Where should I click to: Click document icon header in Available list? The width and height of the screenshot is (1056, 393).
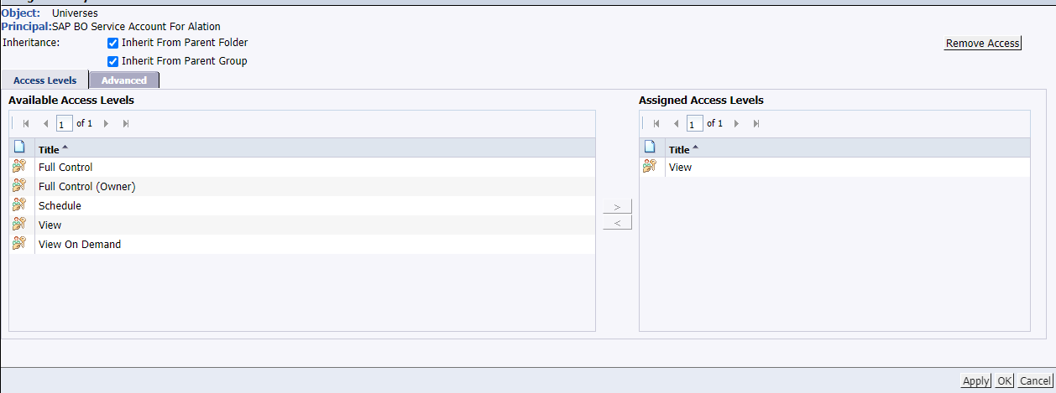click(x=20, y=147)
